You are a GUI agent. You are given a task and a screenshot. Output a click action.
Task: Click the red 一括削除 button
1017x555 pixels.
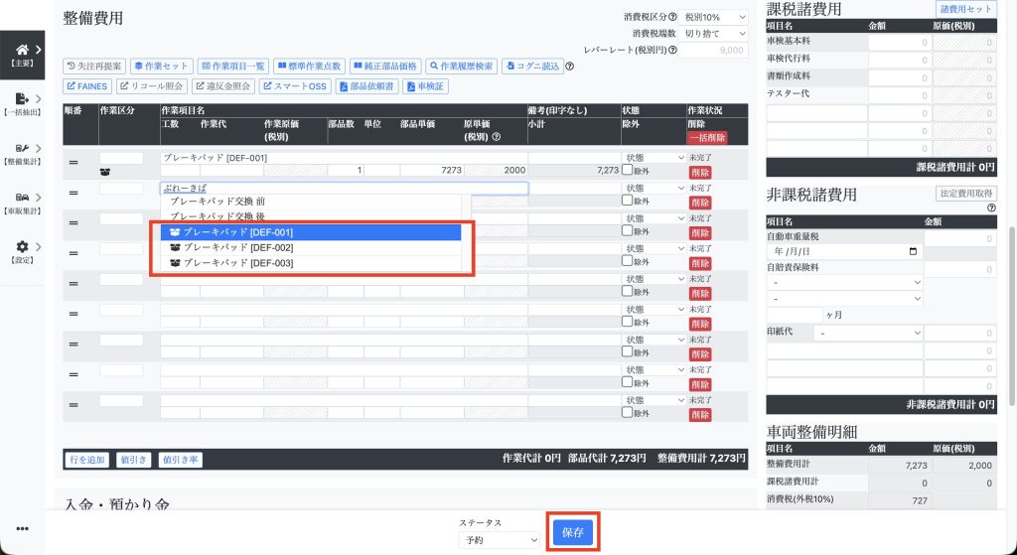tap(707, 137)
